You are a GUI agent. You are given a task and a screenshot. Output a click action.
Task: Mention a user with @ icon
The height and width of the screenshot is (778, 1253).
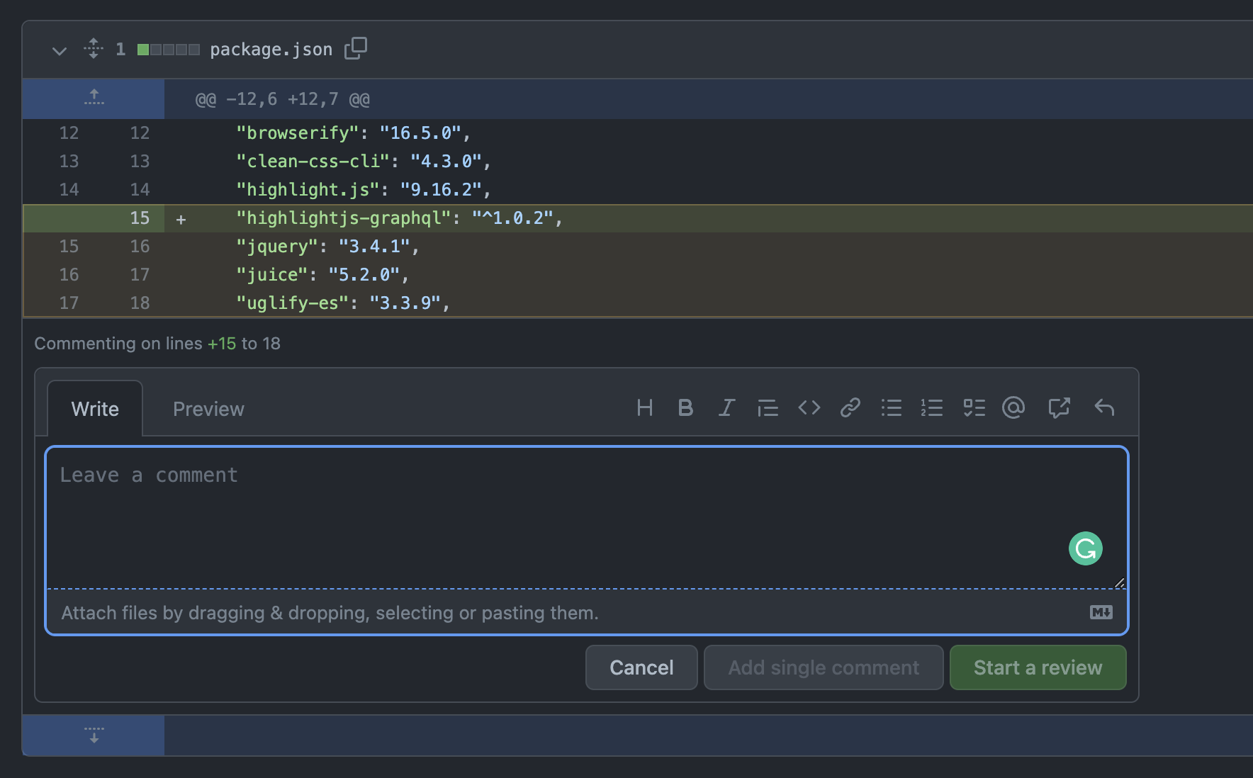1013,408
